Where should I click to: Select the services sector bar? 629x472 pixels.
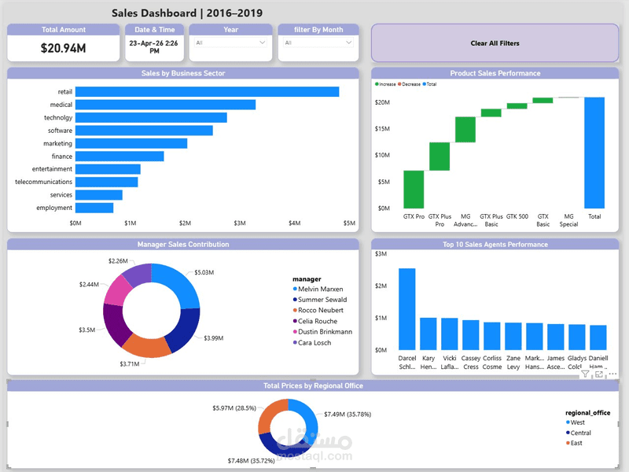pos(99,194)
